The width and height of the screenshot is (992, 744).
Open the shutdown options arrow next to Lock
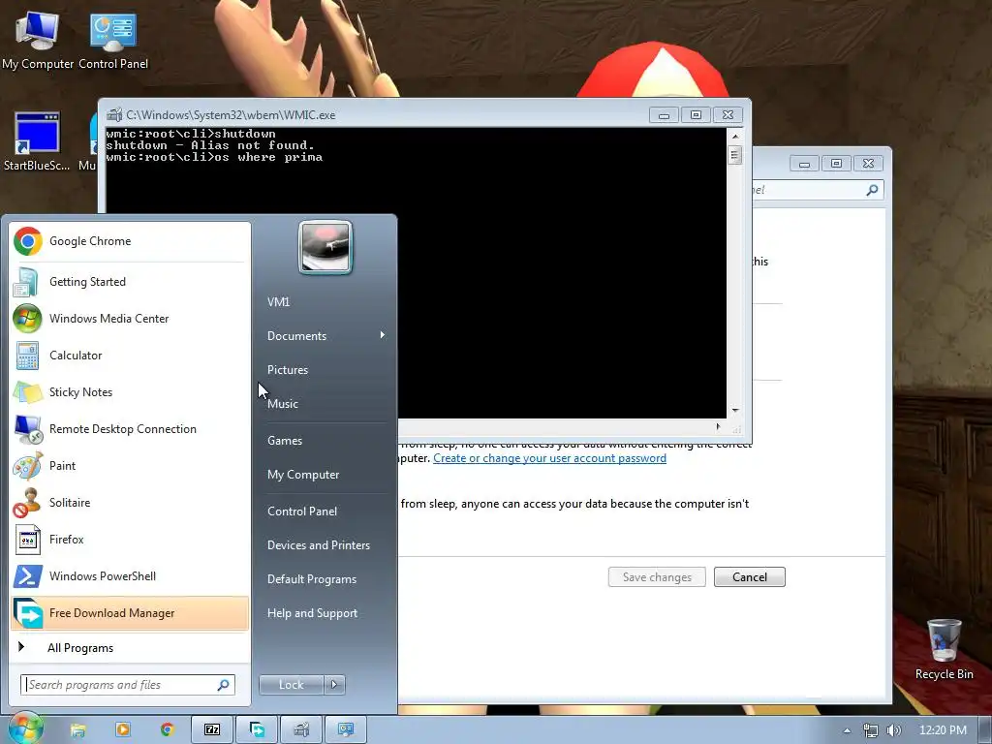(334, 685)
